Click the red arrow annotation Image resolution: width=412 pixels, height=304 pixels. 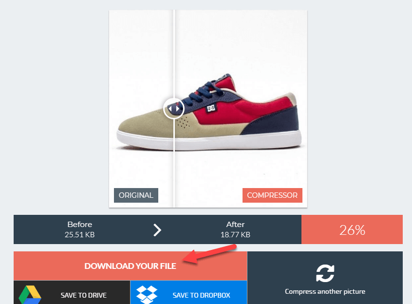tap(209, 254)
